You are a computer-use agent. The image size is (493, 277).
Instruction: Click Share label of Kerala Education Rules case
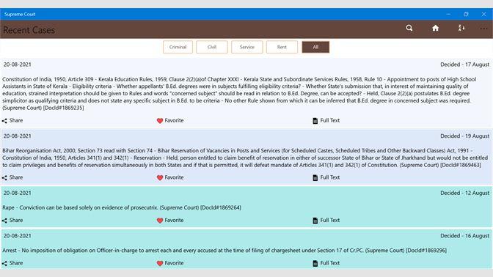pyautogui.click(x=16, y=120)
